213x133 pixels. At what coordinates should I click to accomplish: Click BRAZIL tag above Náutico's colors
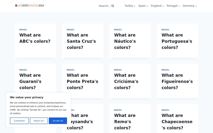click(x=118, y=30)
